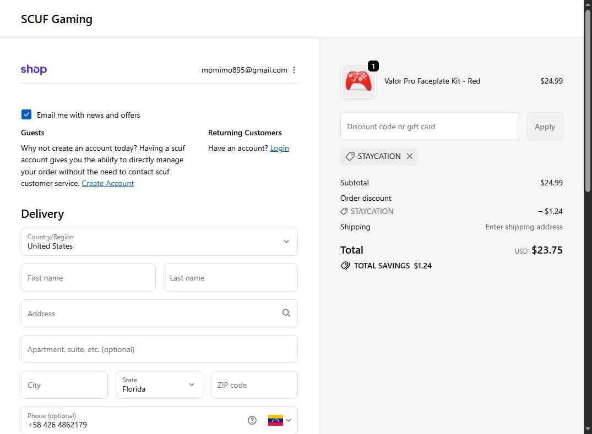Screen dimensions: 592x434
Task: Expand the State dropdown
Action: click(159, 384)
